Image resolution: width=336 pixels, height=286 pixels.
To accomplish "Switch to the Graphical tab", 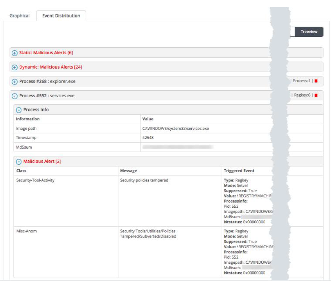I will (20, 16).
